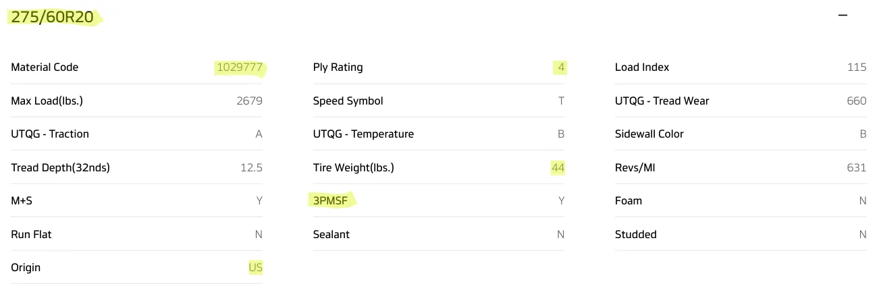Screen dimensions: 881x284
Task: Click the UTQG - Traction label
Action: pyautogui.click(x=50, y=134)
